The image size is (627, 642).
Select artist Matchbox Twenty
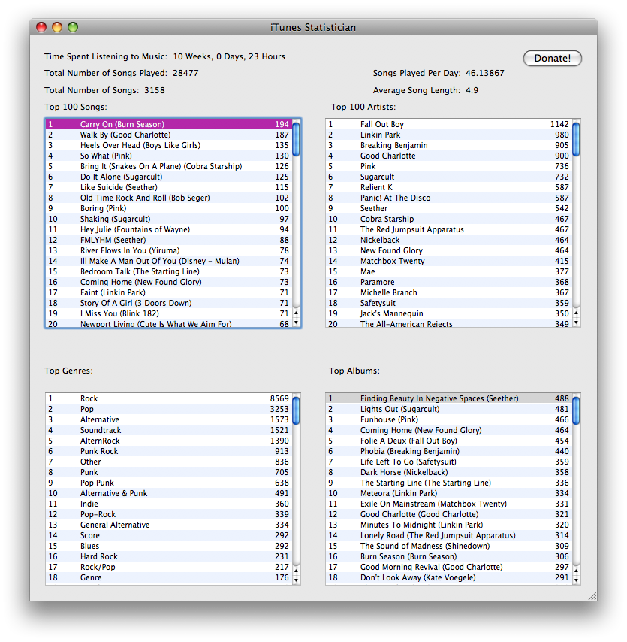point(449,261)
